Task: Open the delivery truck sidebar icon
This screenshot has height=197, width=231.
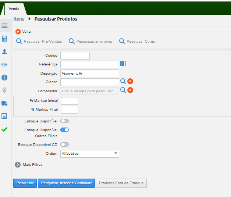Action: point(4,103)
